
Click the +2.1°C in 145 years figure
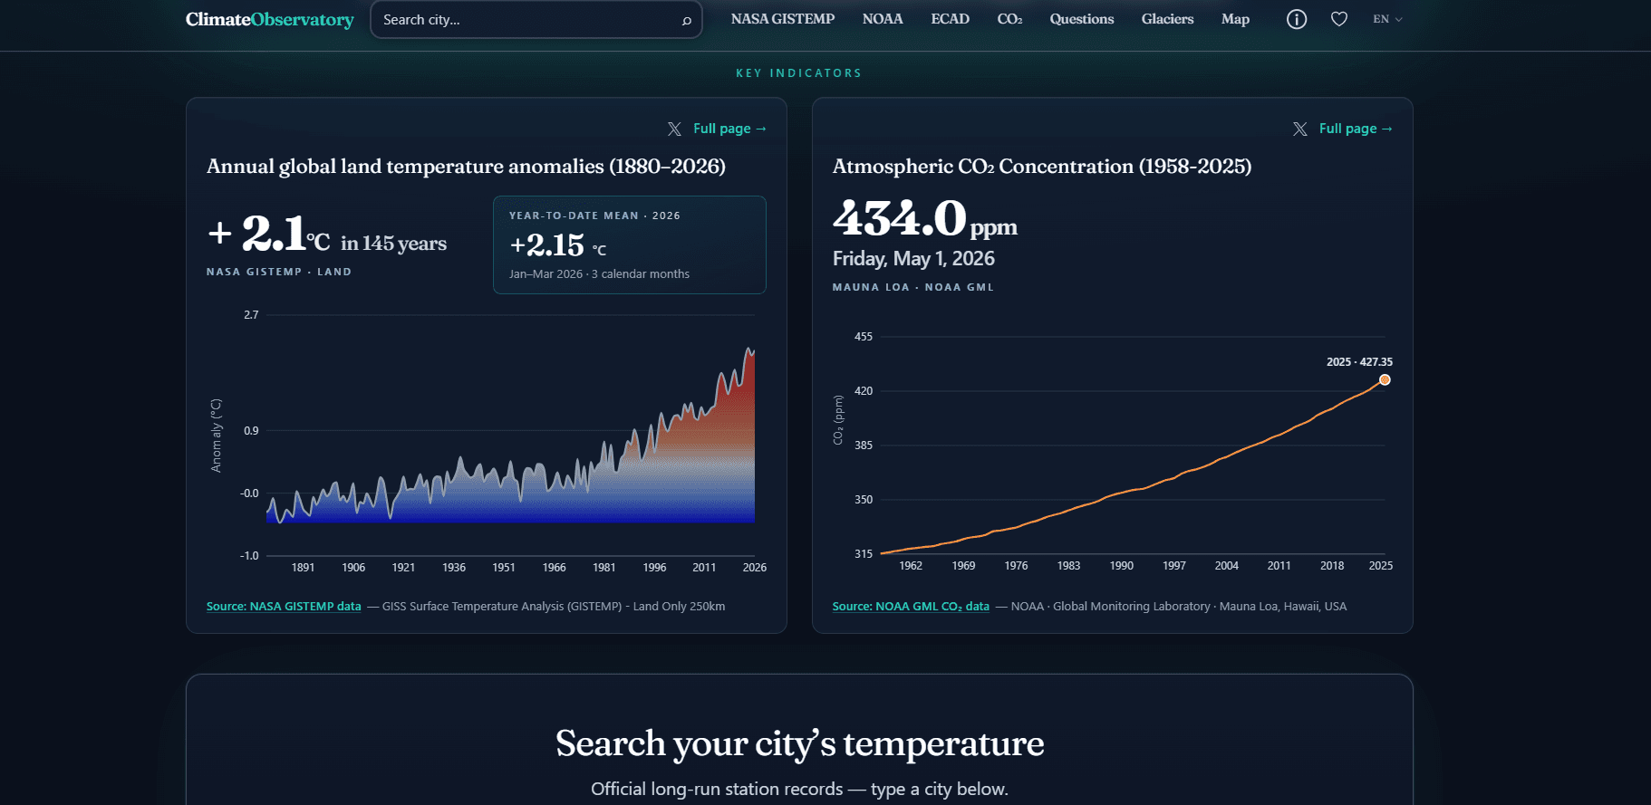pyautogui.click(x=327, y=234)
